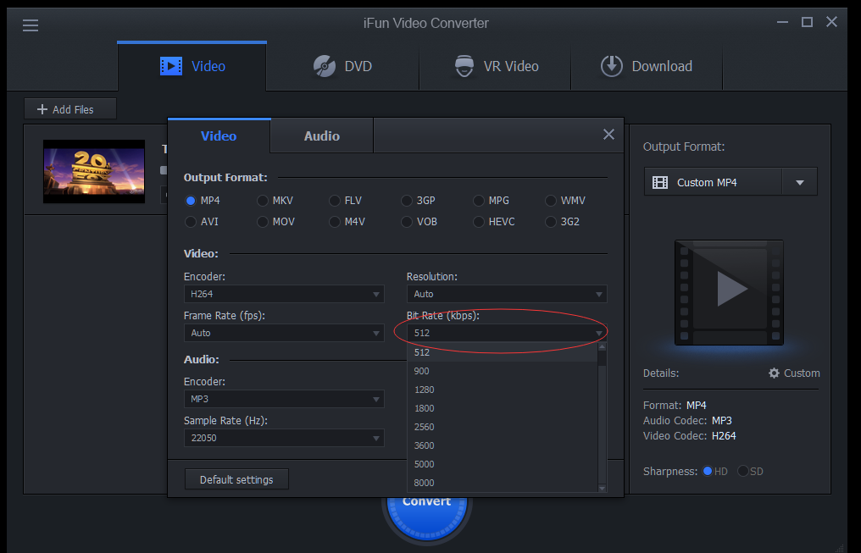Select the FLV format option
This screenshot has height=553, width=861.
[335, 201]
